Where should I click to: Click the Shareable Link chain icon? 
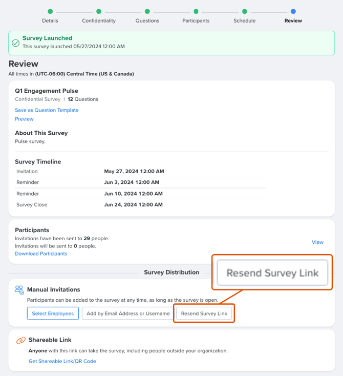pos(20,340)
